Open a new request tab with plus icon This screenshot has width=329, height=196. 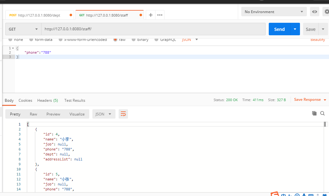pos(150,15)
